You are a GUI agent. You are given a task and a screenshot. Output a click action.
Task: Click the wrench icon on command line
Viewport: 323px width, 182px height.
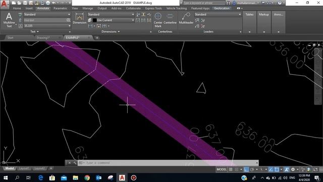[75, 163]
